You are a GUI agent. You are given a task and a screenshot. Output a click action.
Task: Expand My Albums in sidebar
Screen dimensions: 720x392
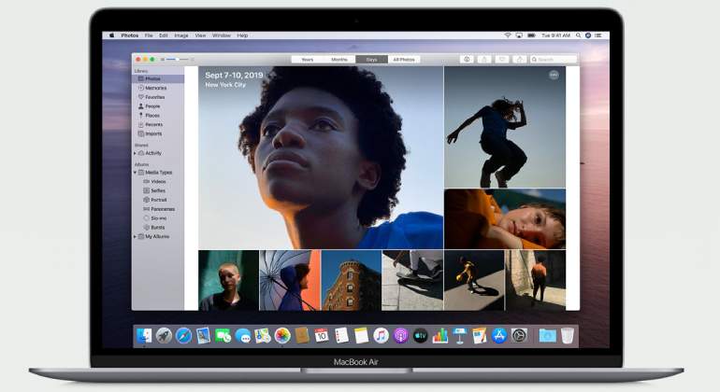[135, 236]
